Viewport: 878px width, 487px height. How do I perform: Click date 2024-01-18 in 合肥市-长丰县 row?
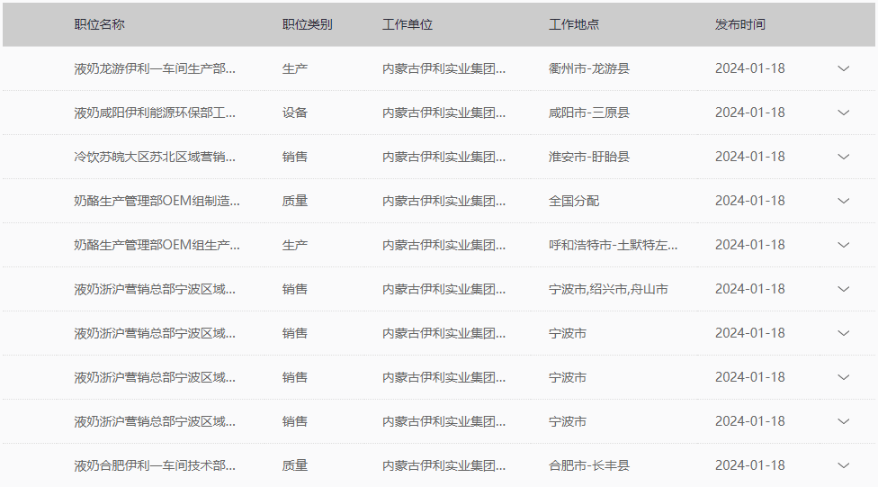[749, 465]
